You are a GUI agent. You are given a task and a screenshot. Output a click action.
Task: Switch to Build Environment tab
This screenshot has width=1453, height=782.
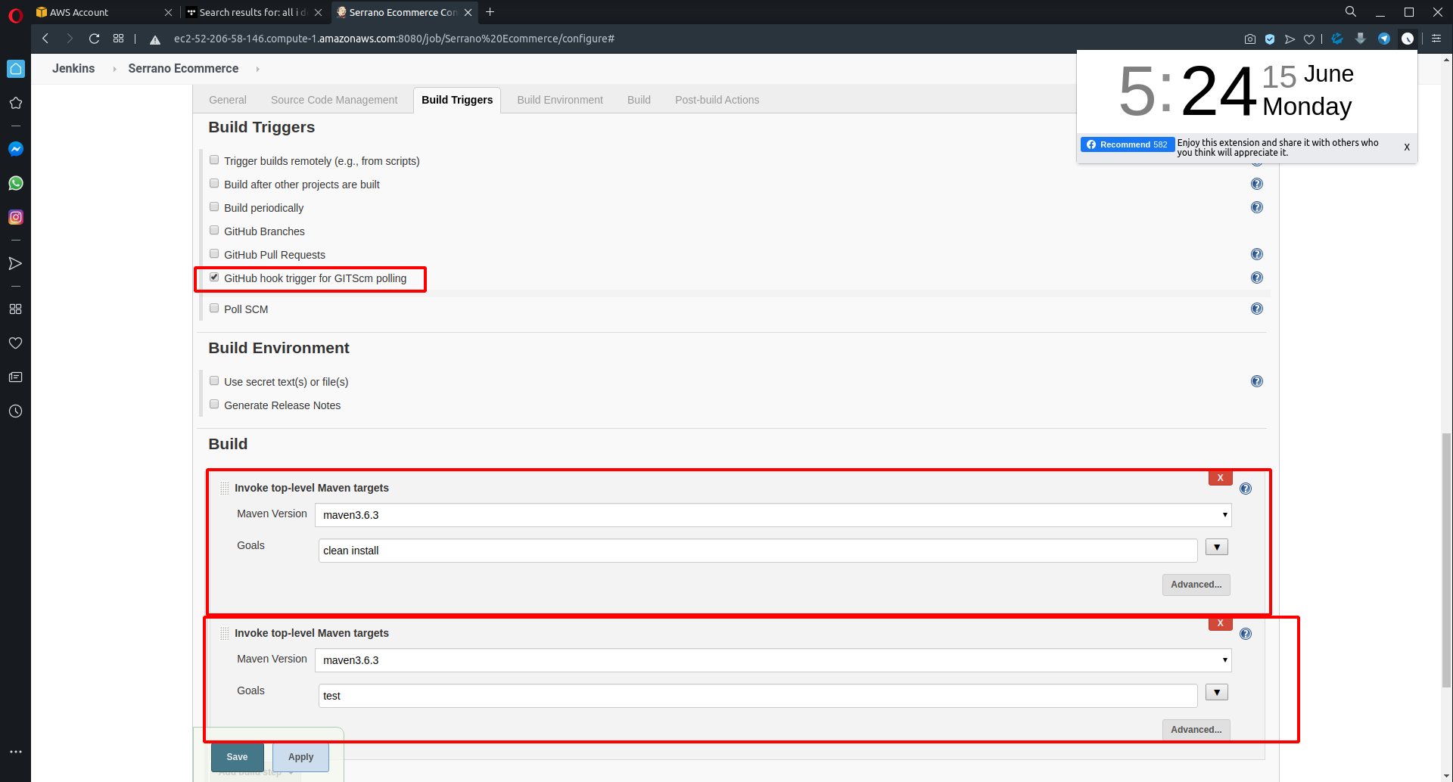[560, 100]
